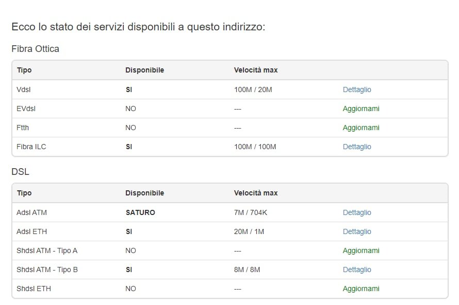Open Dettaglio link for Adsl ATM
459x305 pixels.
357,212
